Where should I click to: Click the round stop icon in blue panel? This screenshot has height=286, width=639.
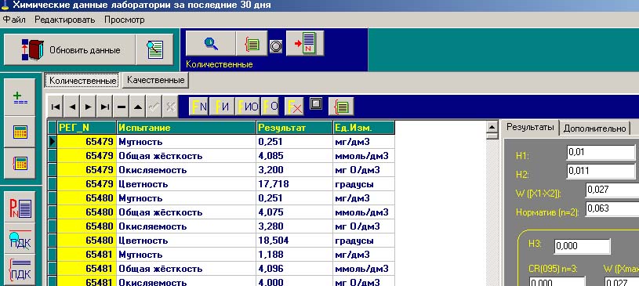coord(276,46)
